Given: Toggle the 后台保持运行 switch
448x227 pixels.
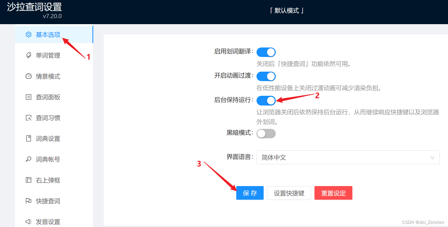Looking at the screenshot, I should tap(266, 101).
